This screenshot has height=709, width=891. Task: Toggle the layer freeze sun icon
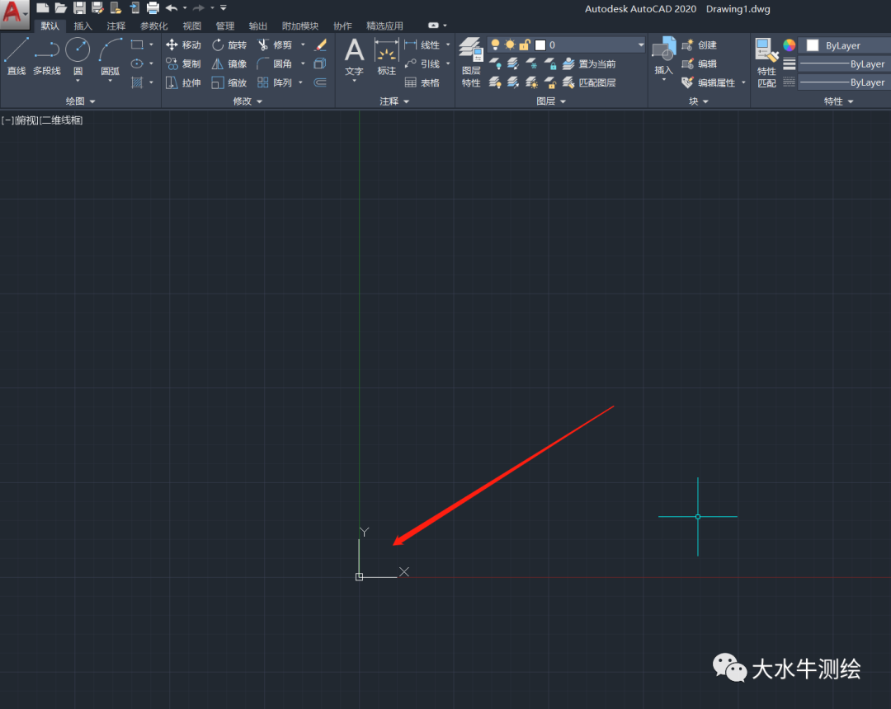(x=510, y=45)
